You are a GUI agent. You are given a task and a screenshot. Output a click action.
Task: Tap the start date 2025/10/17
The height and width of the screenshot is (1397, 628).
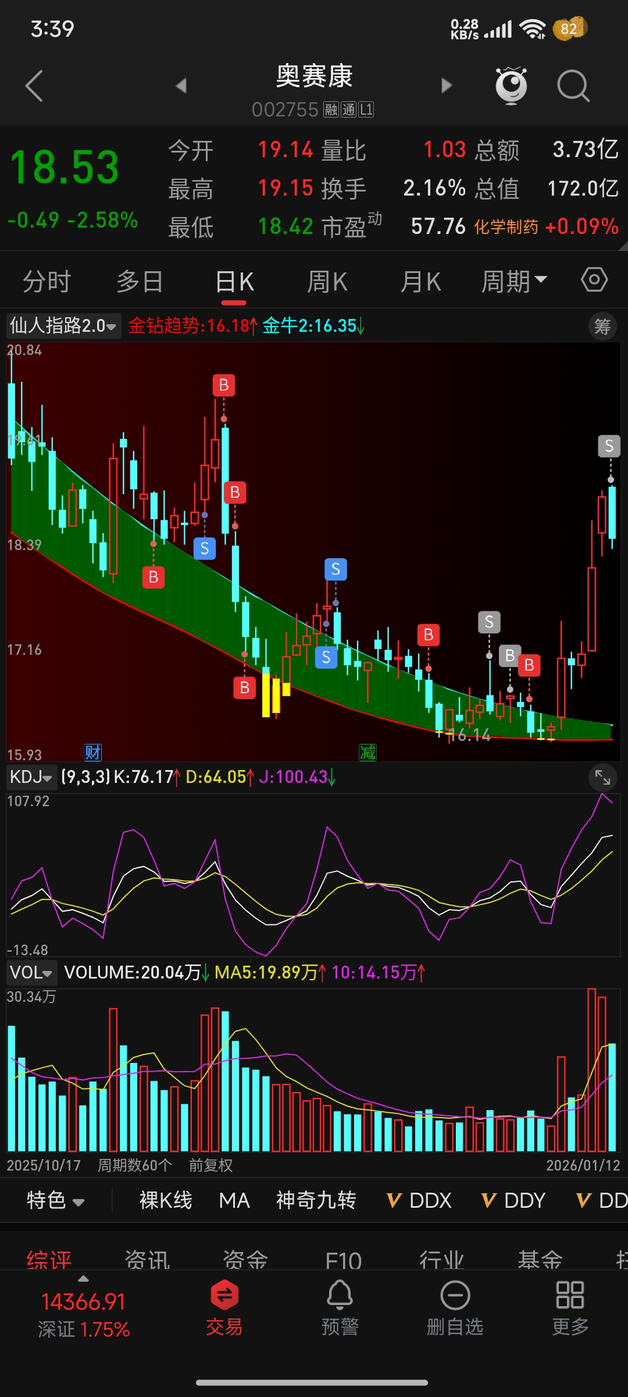point(44,1165)
